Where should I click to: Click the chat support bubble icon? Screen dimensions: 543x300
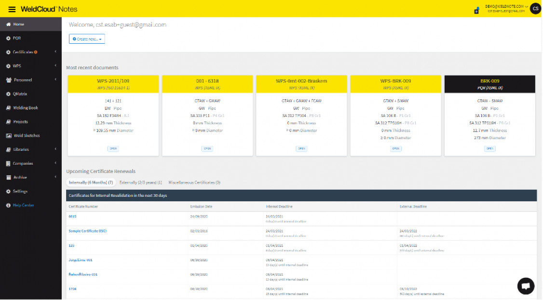click(x=526, y=286)
